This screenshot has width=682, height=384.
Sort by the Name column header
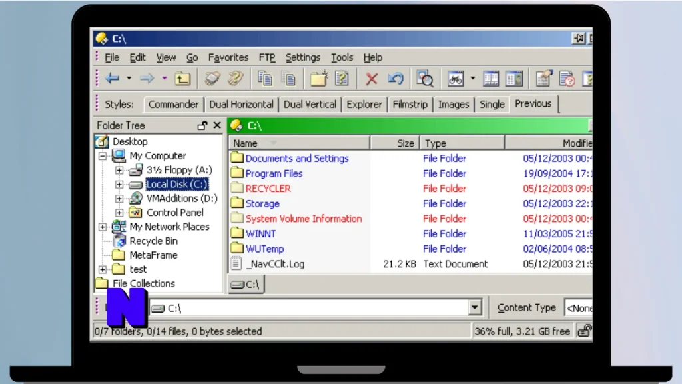point(299,143)
